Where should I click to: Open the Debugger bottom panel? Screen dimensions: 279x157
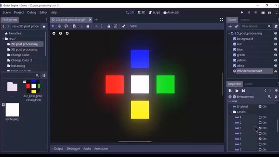pos(73,148)
